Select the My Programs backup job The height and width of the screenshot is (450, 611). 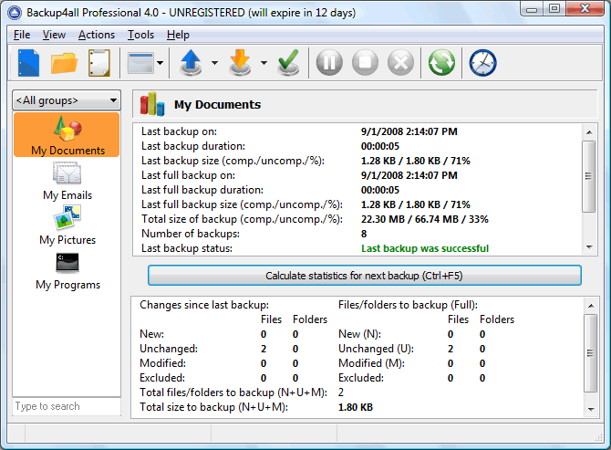67,271
